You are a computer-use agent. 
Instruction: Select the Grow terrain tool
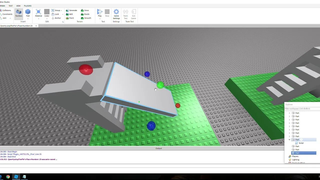[85, 10]
